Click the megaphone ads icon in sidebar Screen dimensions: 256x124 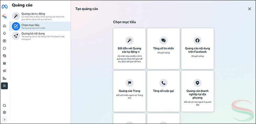[4, 71]
